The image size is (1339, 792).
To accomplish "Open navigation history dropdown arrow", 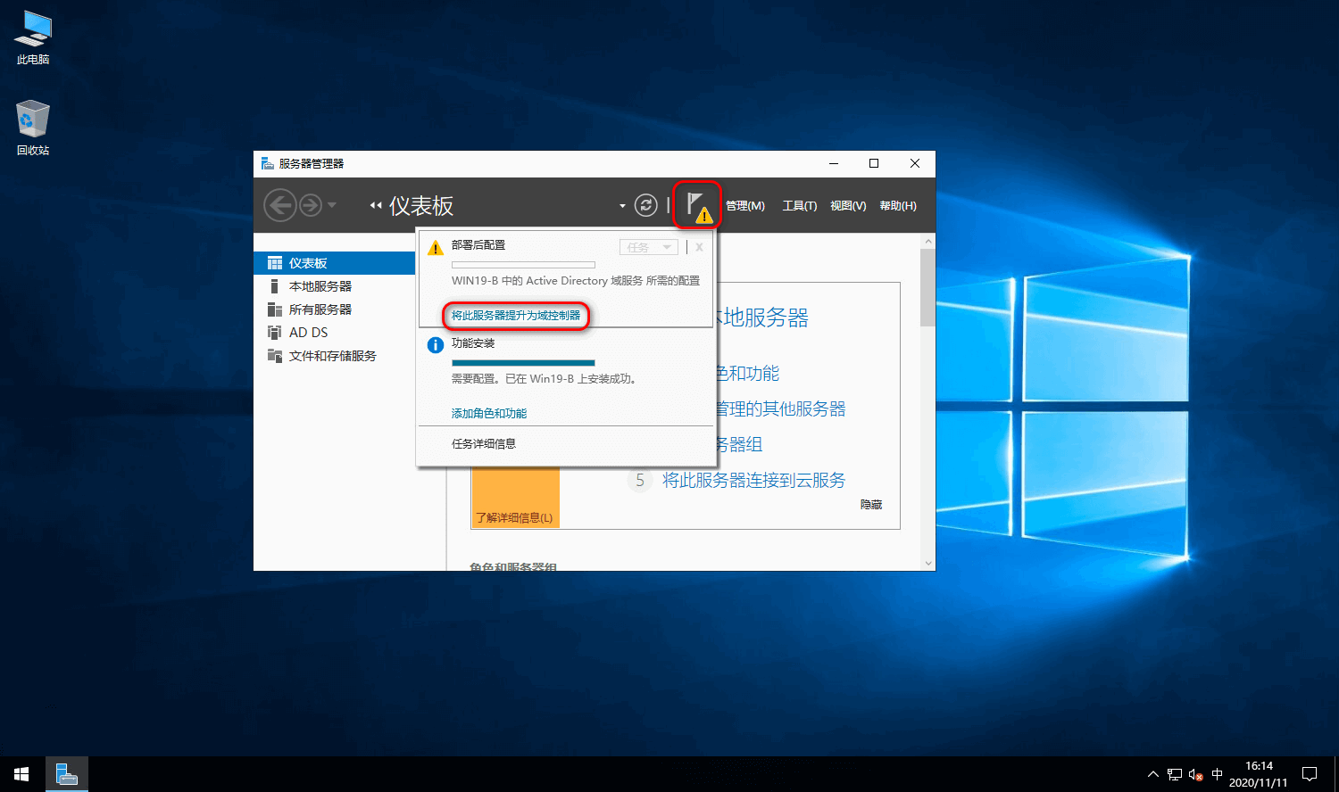I will [x=332, y=206].
